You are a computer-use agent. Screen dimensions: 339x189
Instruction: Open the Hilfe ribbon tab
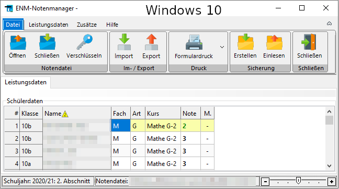coord(112,25)
